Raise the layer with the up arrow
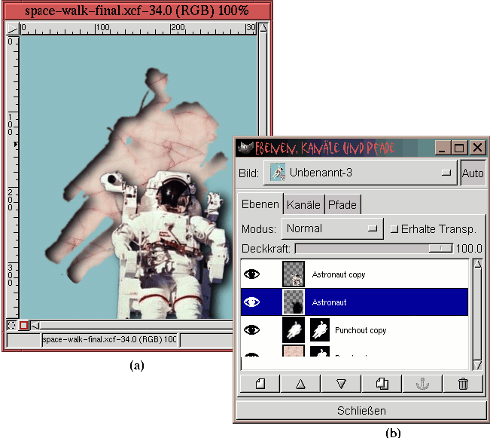490x438 pixels. [x=300, y=384]
